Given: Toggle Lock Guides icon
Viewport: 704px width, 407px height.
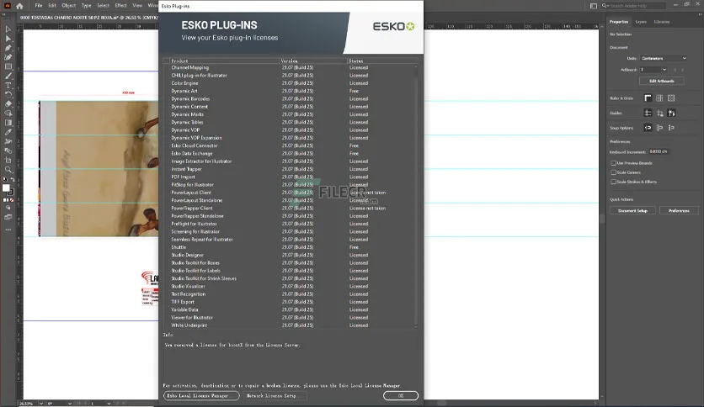Looking at the screenshot, I should tap(659, 113).
